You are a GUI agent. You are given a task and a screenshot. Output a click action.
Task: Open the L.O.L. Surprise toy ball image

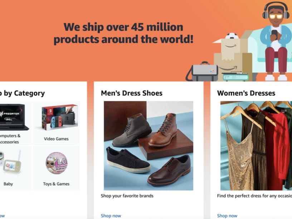56,163
